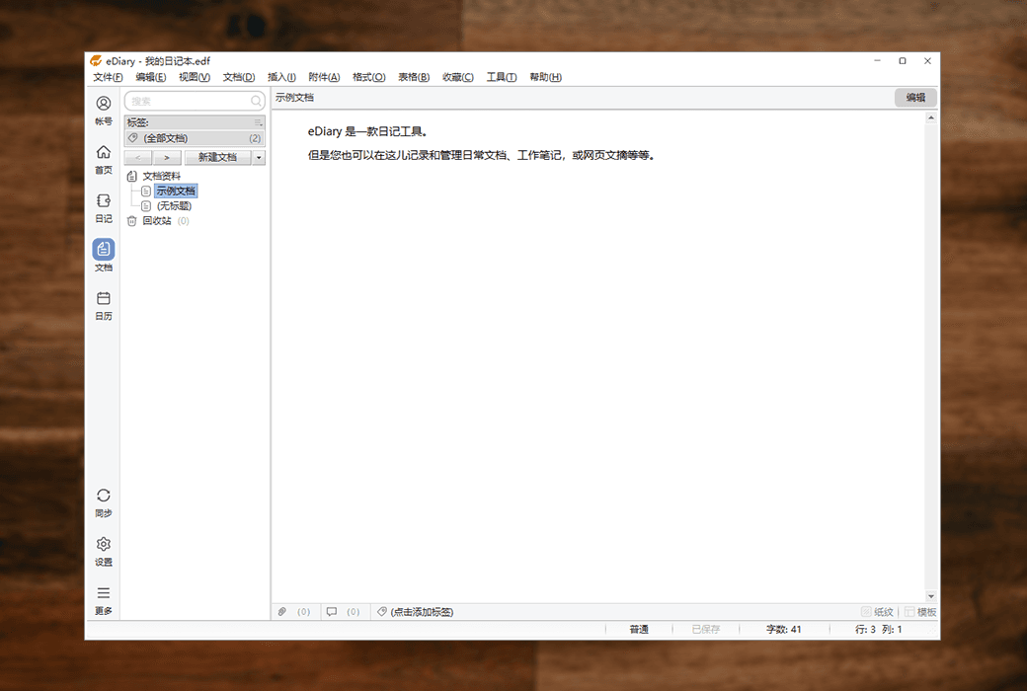Select the 回收站 tree item

pos(157,221)
